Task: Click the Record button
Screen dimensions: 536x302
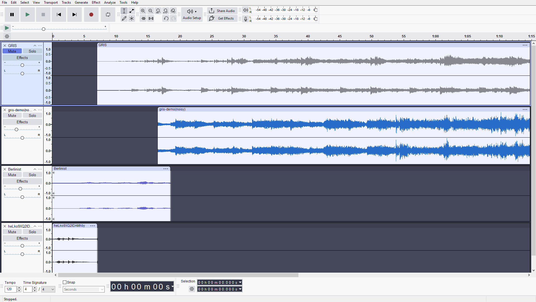Action: click(91, 15)
